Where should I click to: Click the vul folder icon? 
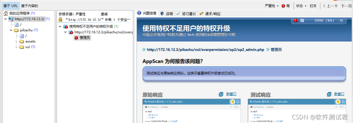click(21, 47)
